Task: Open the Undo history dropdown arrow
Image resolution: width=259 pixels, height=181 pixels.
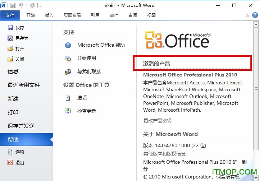Action: point(26,5)
